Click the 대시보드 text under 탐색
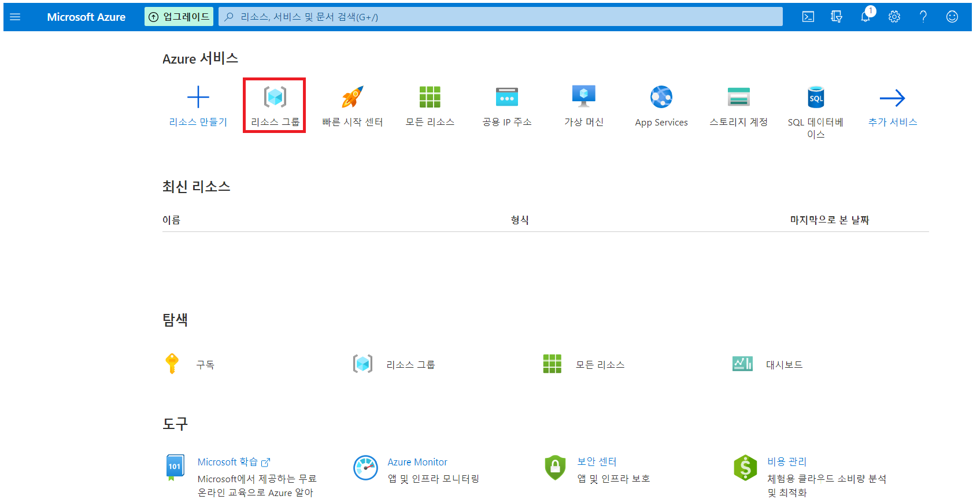Screen dimensions: 973x503 [x=785, y=365]
